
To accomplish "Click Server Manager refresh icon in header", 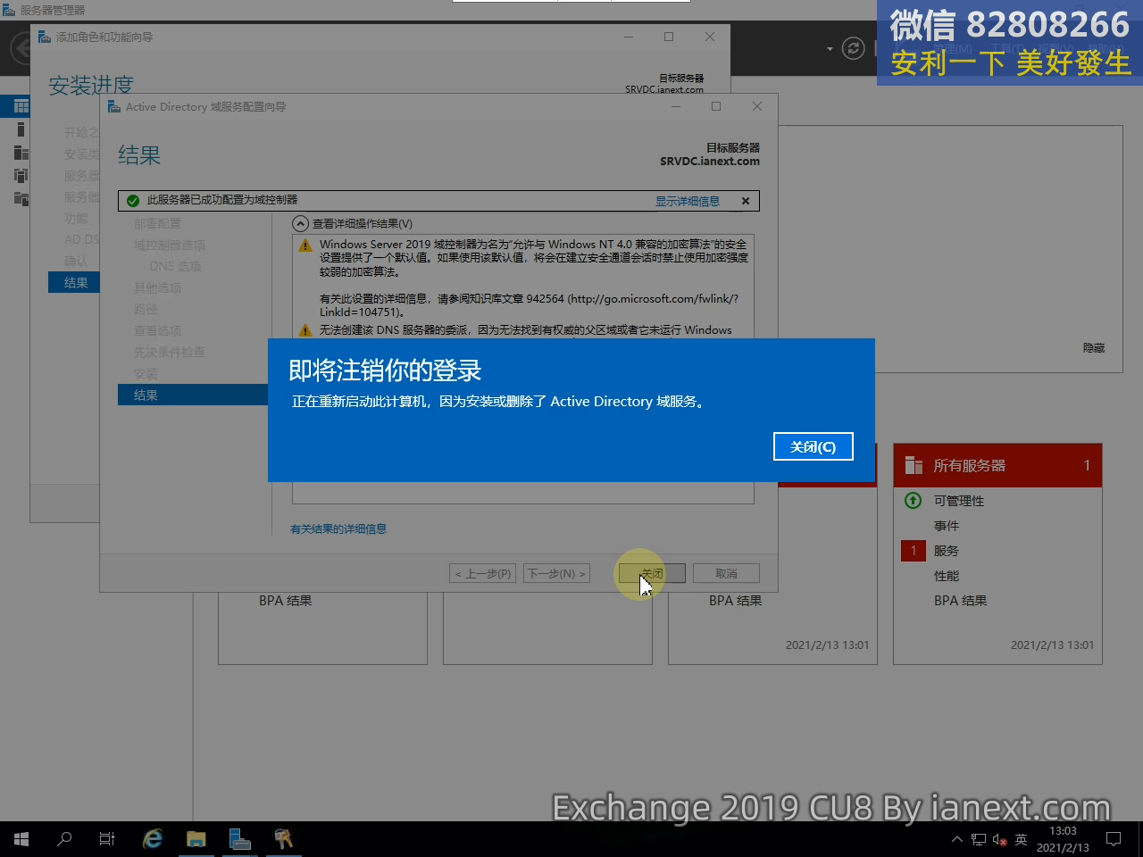I will coord(854,48).
